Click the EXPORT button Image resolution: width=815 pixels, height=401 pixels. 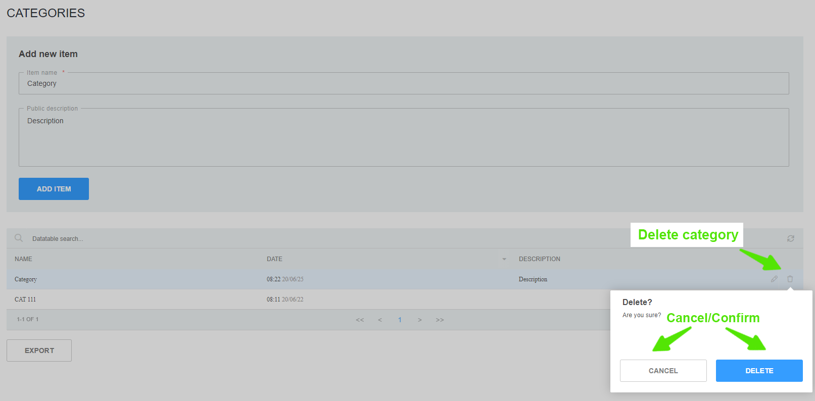pyautogui.click(x=39, y=350)
